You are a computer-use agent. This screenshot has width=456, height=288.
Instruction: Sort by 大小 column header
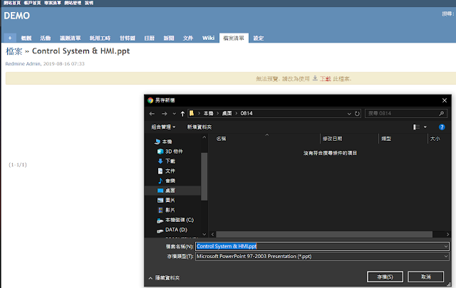(x=435, y=139)
